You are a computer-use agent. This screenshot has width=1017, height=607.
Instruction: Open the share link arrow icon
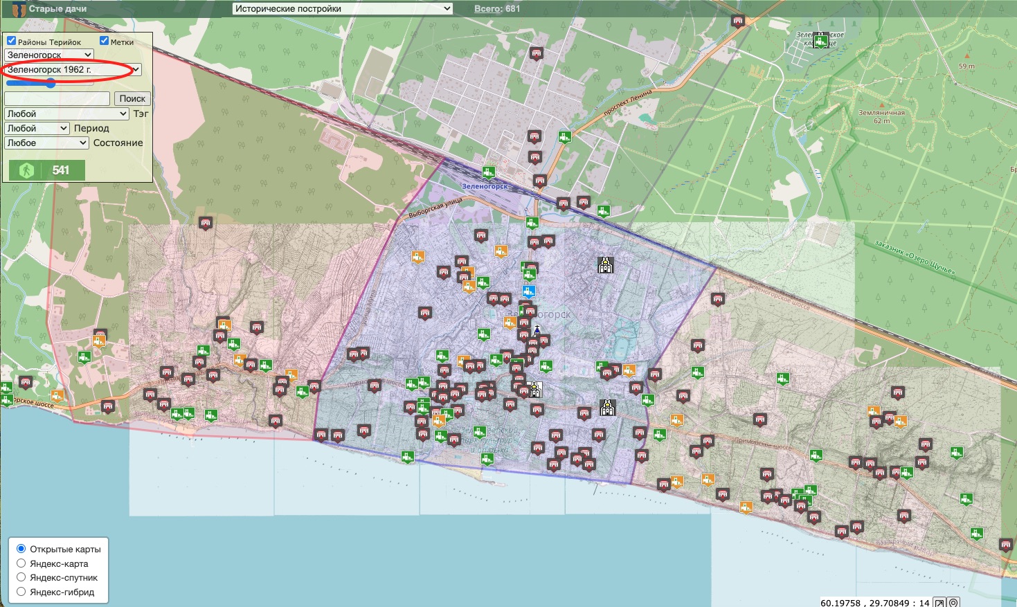[x=939, y=602]
